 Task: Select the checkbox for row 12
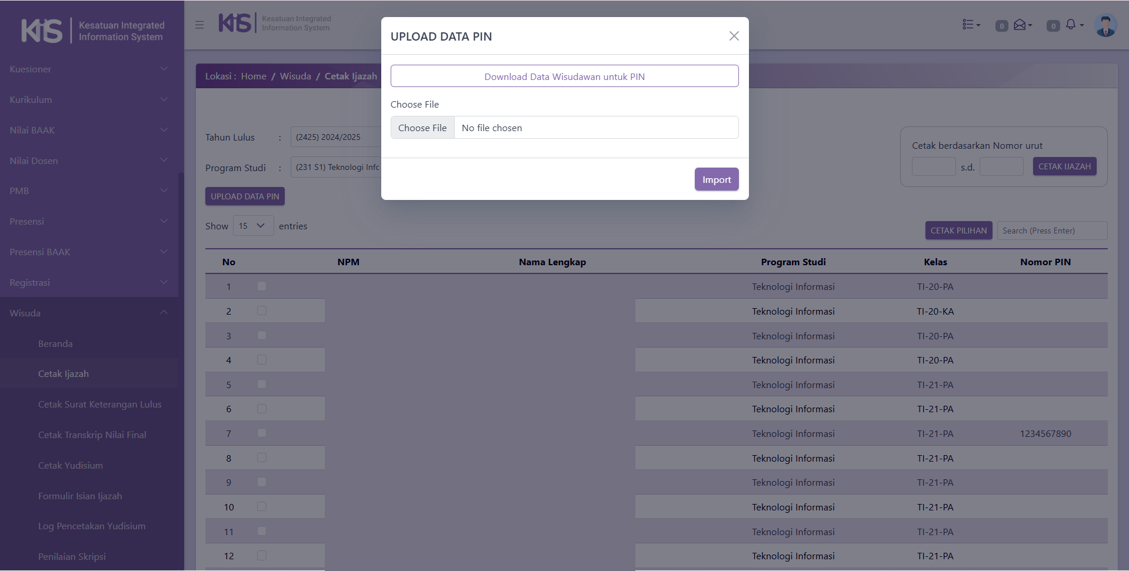click(262, 556)
